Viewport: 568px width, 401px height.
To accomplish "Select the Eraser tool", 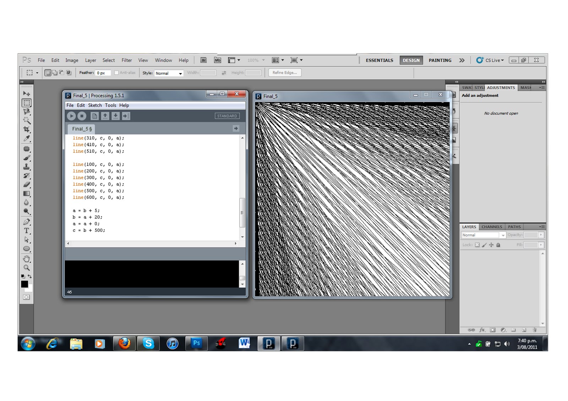I will click(27, 184).
